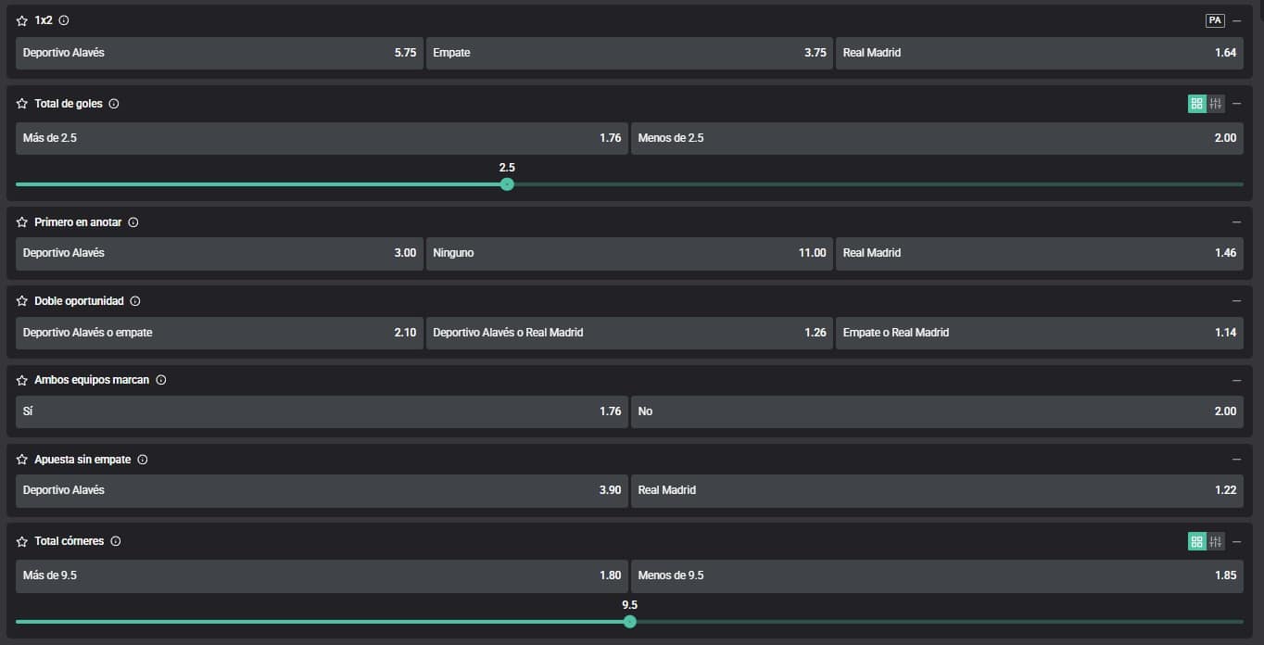The height and width of the screenshot is (645, 1264).
Task: Open info icon beside Doble oportunidad
Action: (135, 301)
